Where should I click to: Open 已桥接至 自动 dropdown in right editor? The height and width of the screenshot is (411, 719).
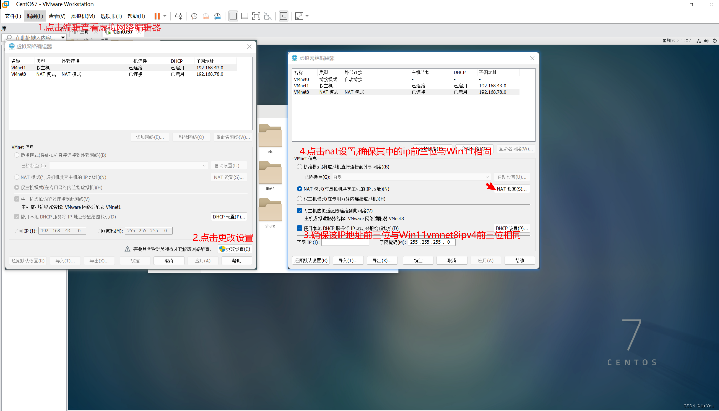click(x=411, y=177)
